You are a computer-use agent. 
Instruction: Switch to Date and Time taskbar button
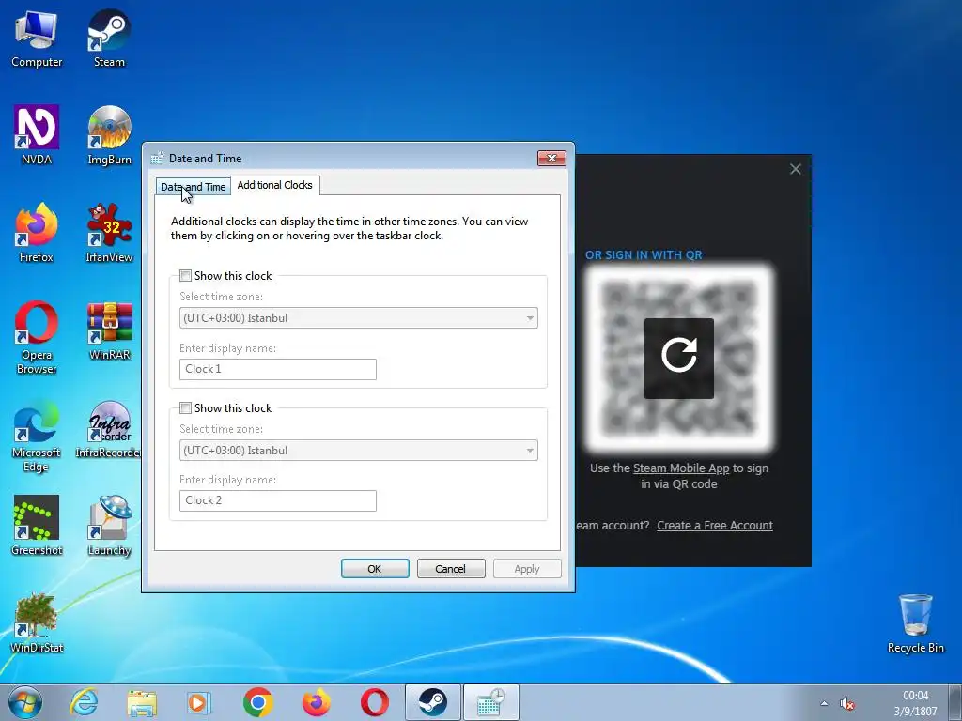(490, 702)
